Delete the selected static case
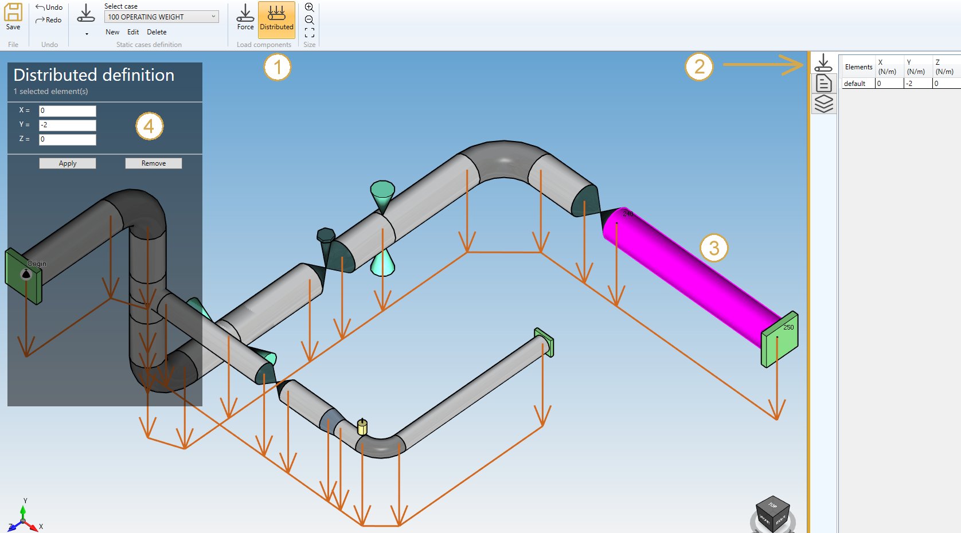The width and height of the screenshot is (961, 533). (157, 32)
